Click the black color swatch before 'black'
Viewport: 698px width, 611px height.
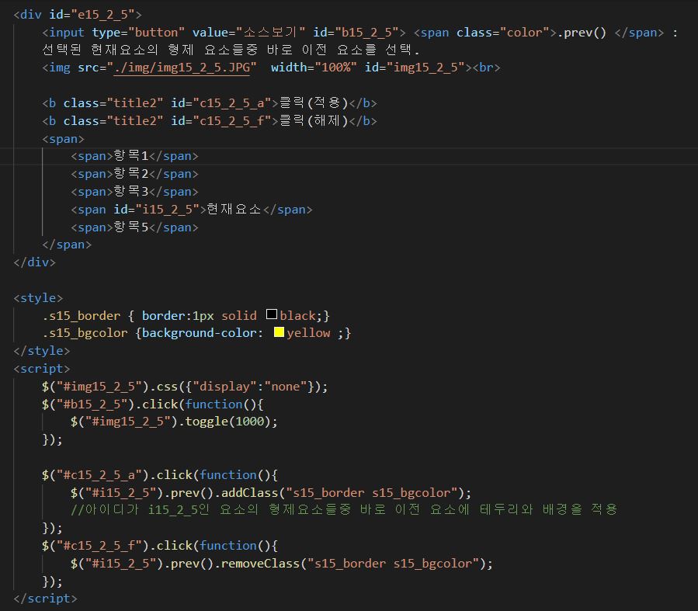[272, 314]
